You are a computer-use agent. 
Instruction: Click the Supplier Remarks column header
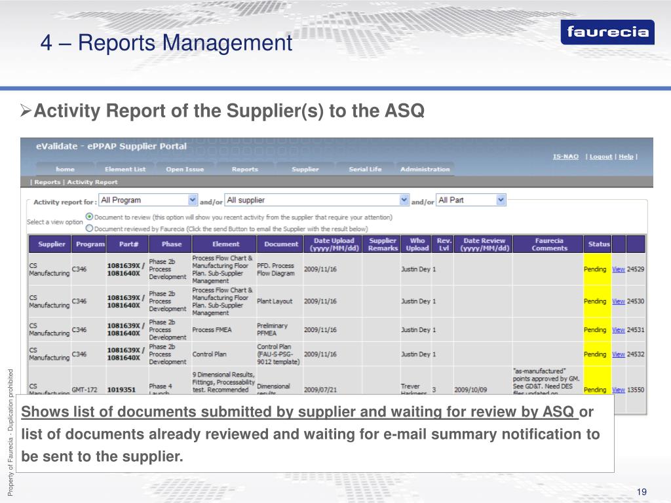pos(381,244)
